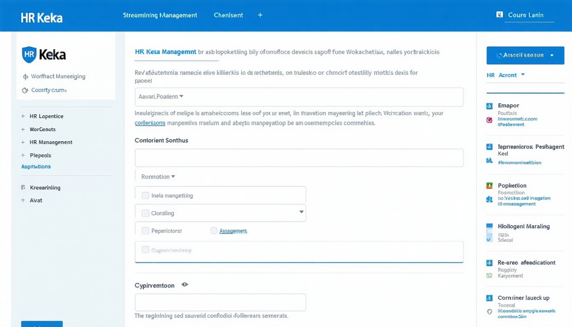Tick the Cloroling checkbox
This screenshot has width=572, height=327.
pos(146,213)
